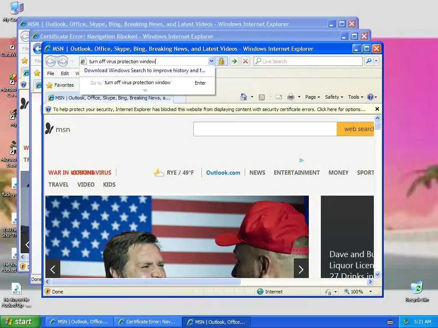
Task: Click the green Go arrow button
Action: tap(234, 61)
